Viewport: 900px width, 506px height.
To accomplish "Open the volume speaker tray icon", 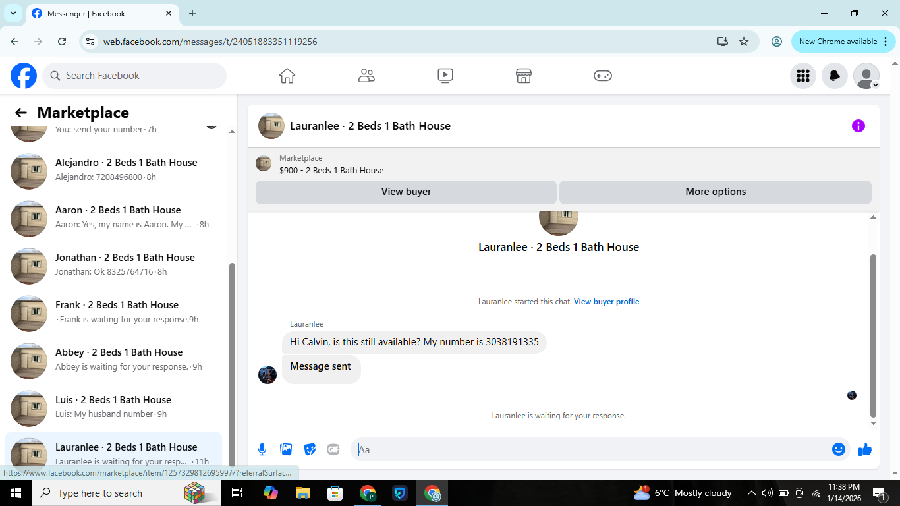I will click(767, 493).
